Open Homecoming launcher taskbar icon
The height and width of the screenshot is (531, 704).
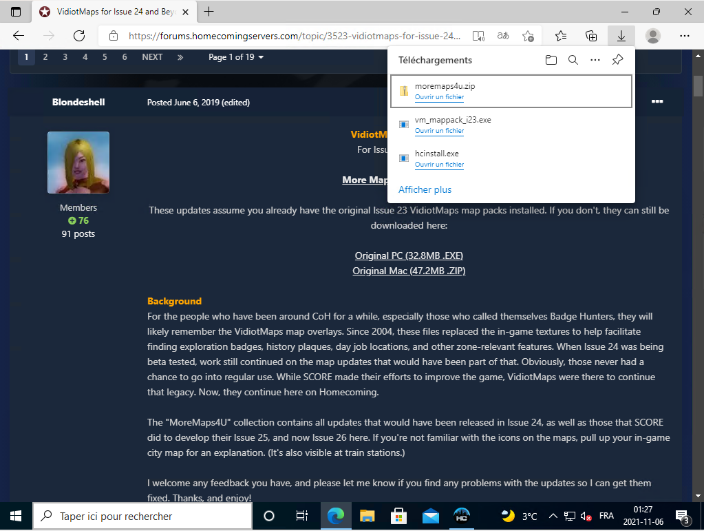462,516
